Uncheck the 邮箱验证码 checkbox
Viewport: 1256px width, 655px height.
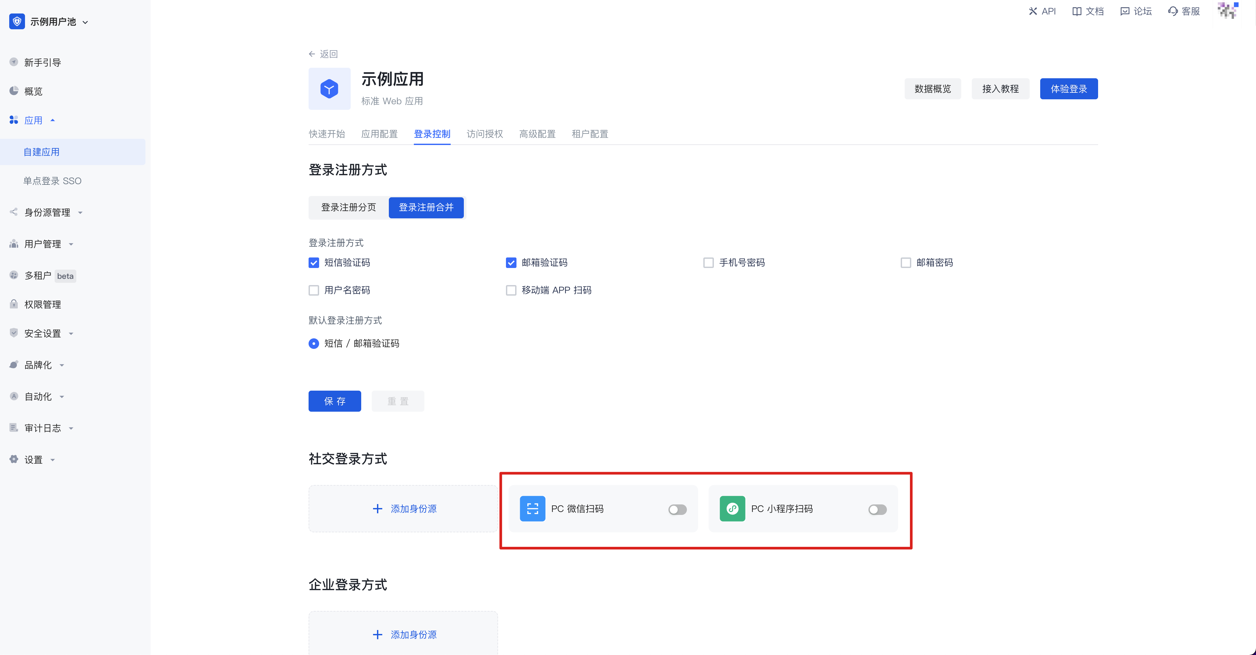point(511,263)
